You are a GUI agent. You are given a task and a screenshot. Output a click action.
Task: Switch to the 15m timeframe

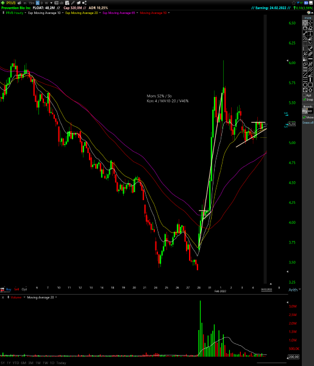pos(32,3)
